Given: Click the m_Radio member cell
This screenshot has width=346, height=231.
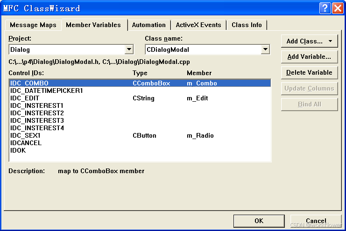Looking at the screenshot, I should [x=200, y=135].
